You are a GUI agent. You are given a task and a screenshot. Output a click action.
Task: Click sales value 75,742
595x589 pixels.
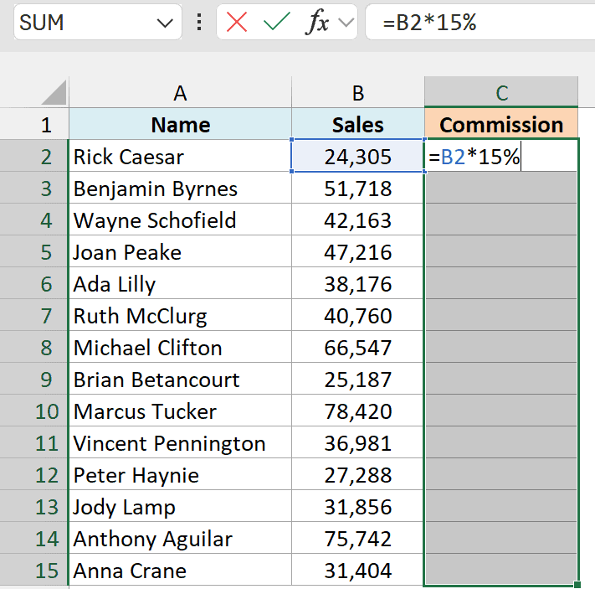coord(358,538)
